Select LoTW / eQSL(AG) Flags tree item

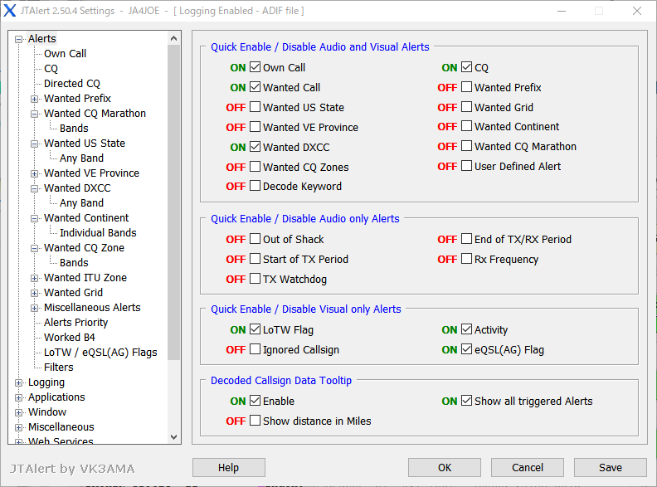click(x=100, y=353)
